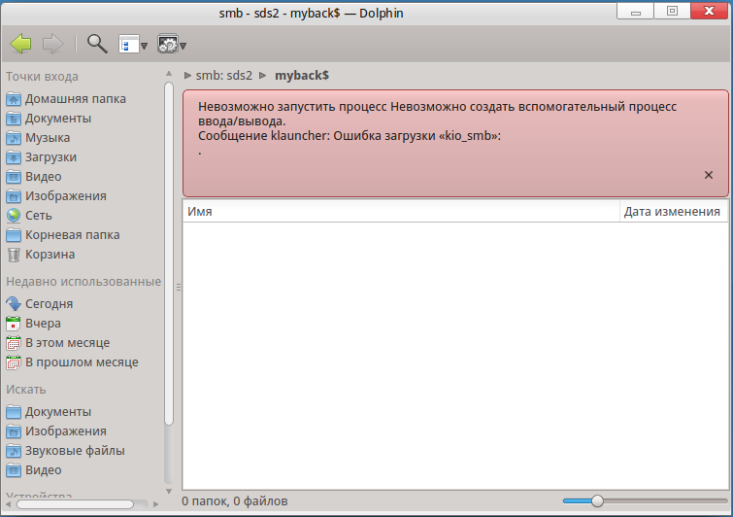Viewport: 733px width, 517px height.
Task: Click the settings gears toolbar icon
Action: click(168, 45)
